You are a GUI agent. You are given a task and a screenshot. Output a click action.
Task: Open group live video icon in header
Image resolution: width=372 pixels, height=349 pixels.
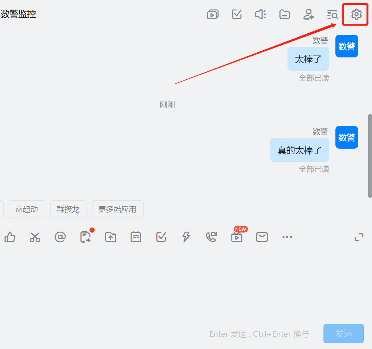[212, 15]
